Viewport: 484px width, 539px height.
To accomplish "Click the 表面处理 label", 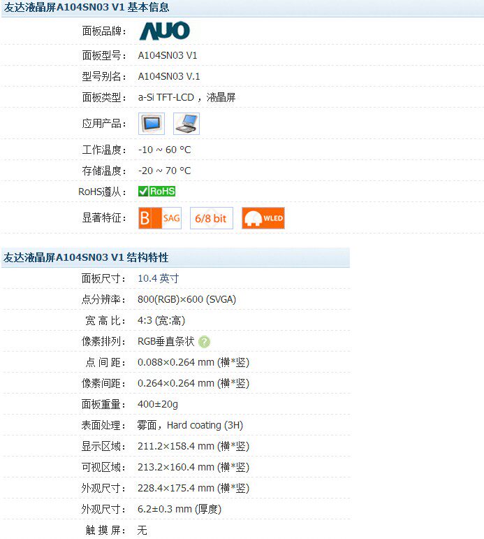I will pos(103,425).
